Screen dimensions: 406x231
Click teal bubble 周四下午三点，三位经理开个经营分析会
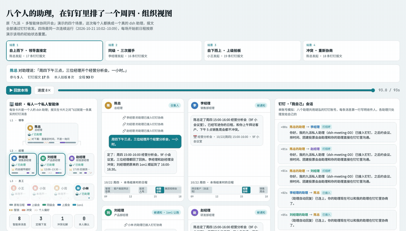point(145,142)
